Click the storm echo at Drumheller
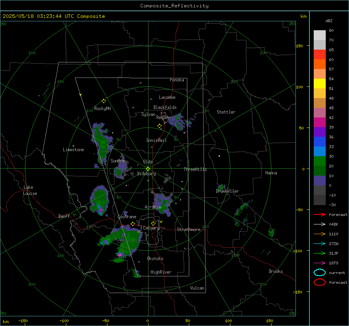 tap(221, 187)
